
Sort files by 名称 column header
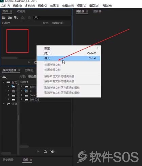point(6,23)
